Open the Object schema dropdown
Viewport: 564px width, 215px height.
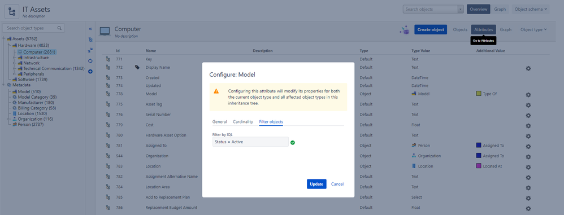(531, 10)
